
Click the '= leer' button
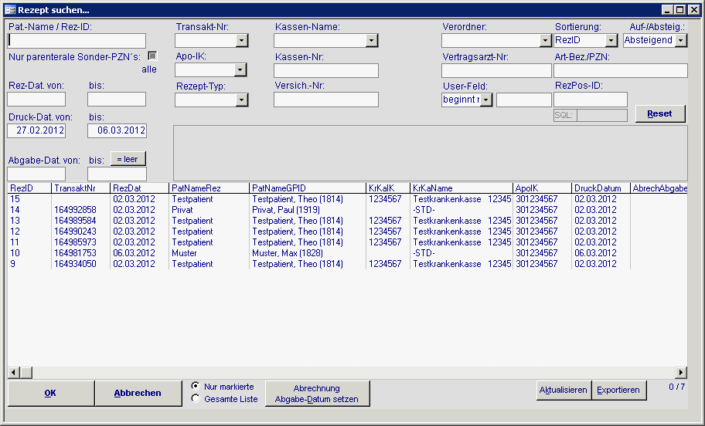coord(128,159)
